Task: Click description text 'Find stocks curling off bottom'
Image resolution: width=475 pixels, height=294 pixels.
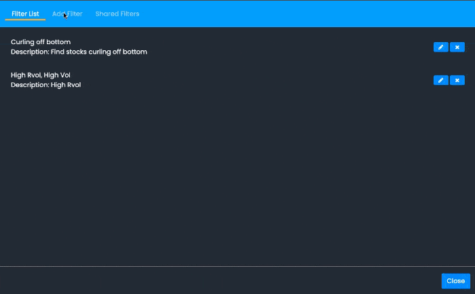Action: click(x=99, y=52)
